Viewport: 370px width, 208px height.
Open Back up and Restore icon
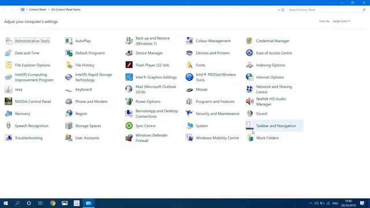(x=129, y=41)
